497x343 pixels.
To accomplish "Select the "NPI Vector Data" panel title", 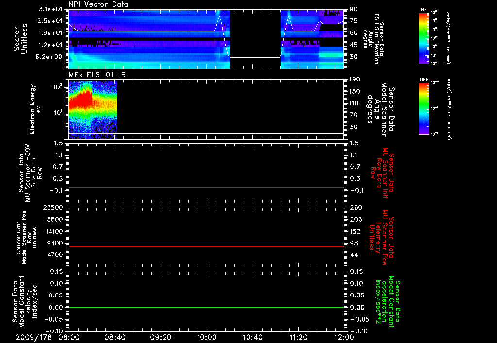I will (x=99, y=4).
